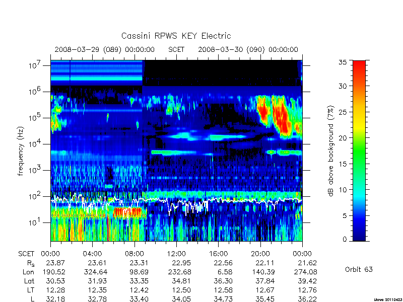Click the Orbit 63 label
Viewport: 403px width, 302px height.
pos(359,269)
